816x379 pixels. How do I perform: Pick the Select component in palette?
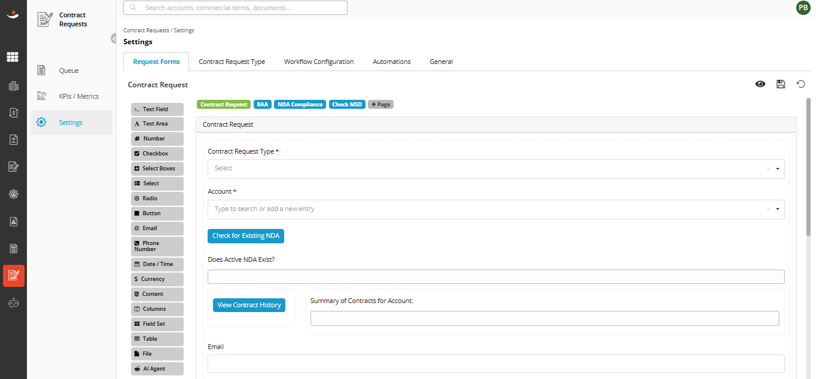[157, 184]
